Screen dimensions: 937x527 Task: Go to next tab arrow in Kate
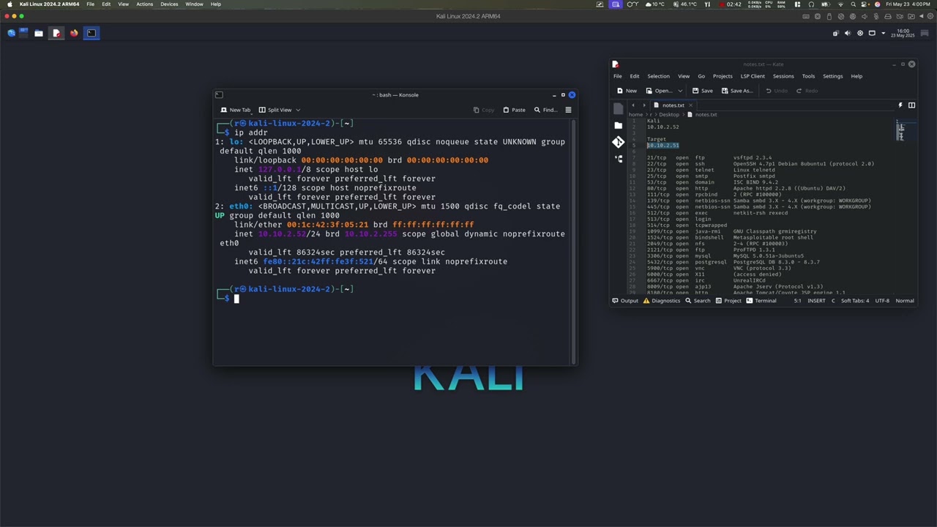pyautogui.click(x=644, y=105)
